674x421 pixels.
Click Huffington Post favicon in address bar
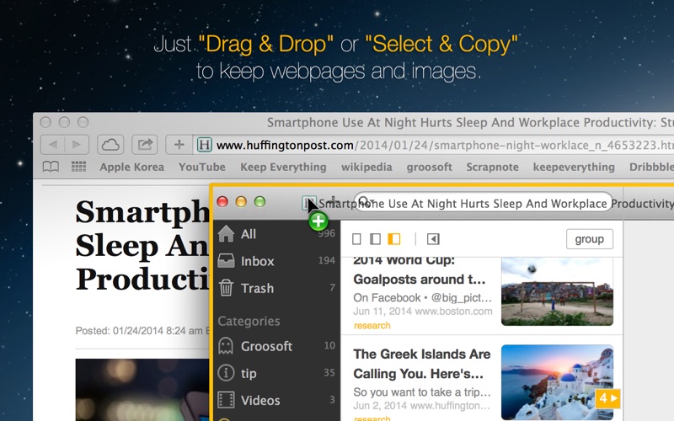(205, 145)
